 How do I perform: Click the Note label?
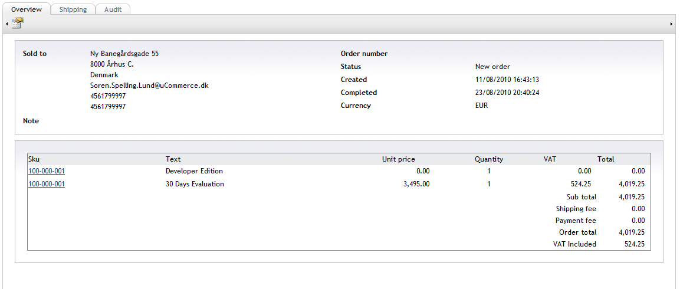(x=31, y=121)
